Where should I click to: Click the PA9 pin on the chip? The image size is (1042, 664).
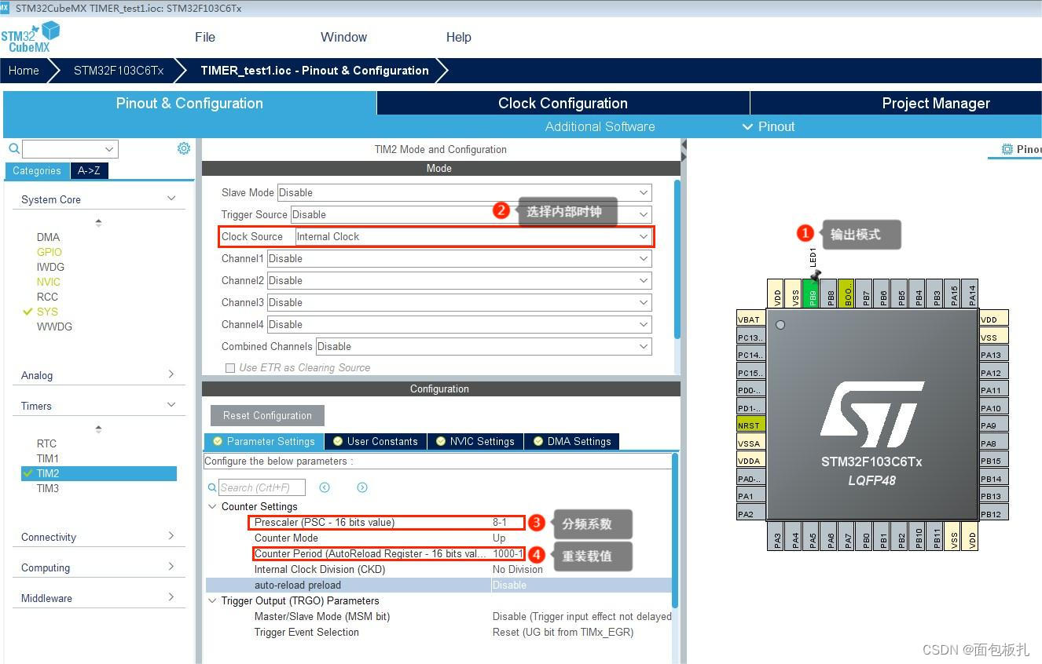click(993, 425)
